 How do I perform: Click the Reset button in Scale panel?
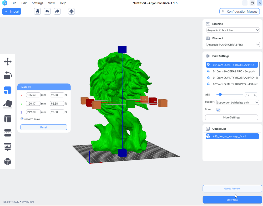click(44, 127)
